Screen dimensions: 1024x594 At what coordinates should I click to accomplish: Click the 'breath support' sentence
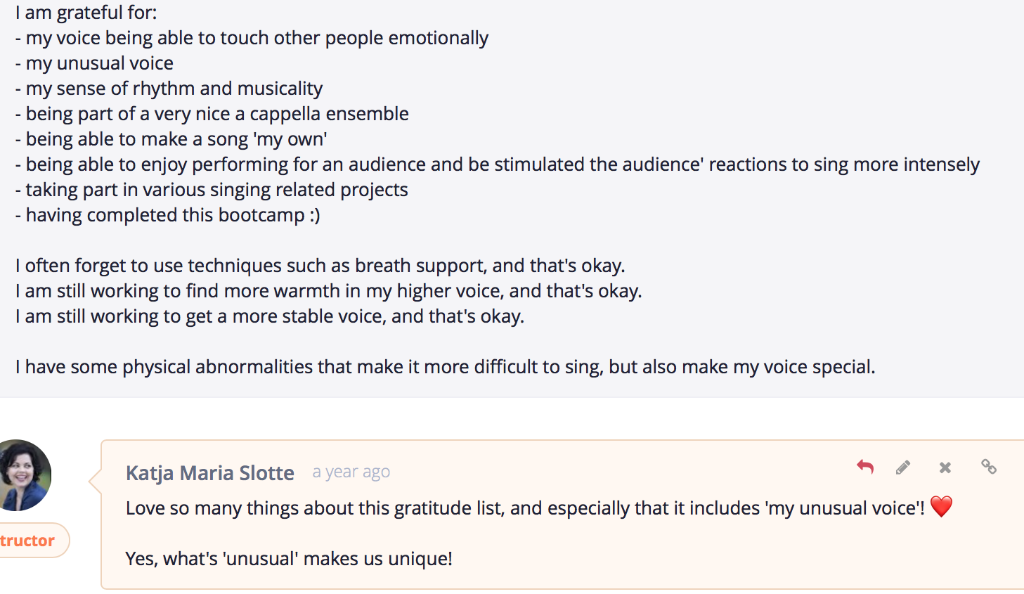tap(320, 266)
